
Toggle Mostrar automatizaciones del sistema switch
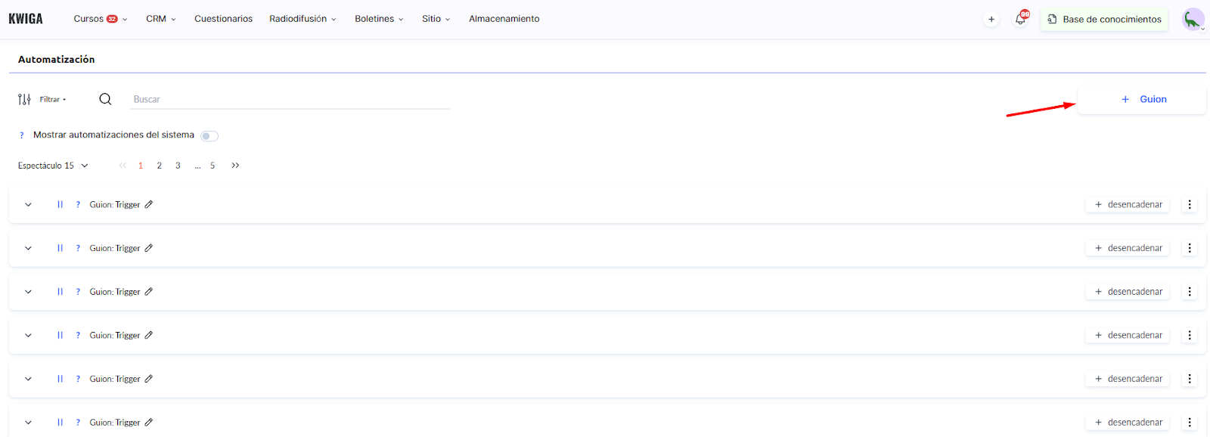209,136
